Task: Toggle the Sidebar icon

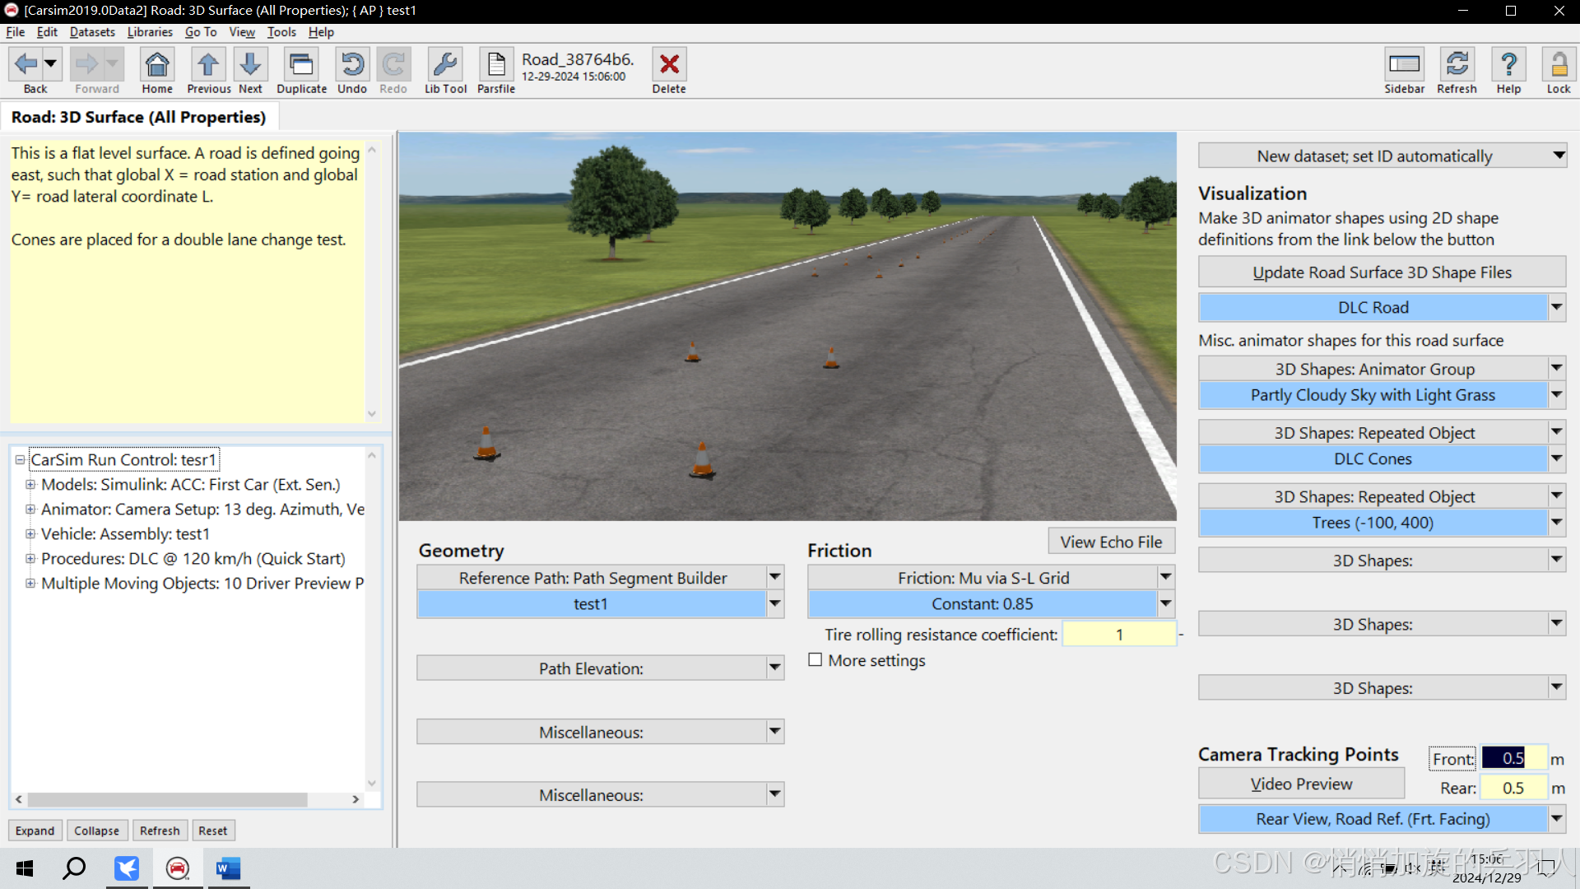Action: pyautogui.click(x=1404, y=65)
